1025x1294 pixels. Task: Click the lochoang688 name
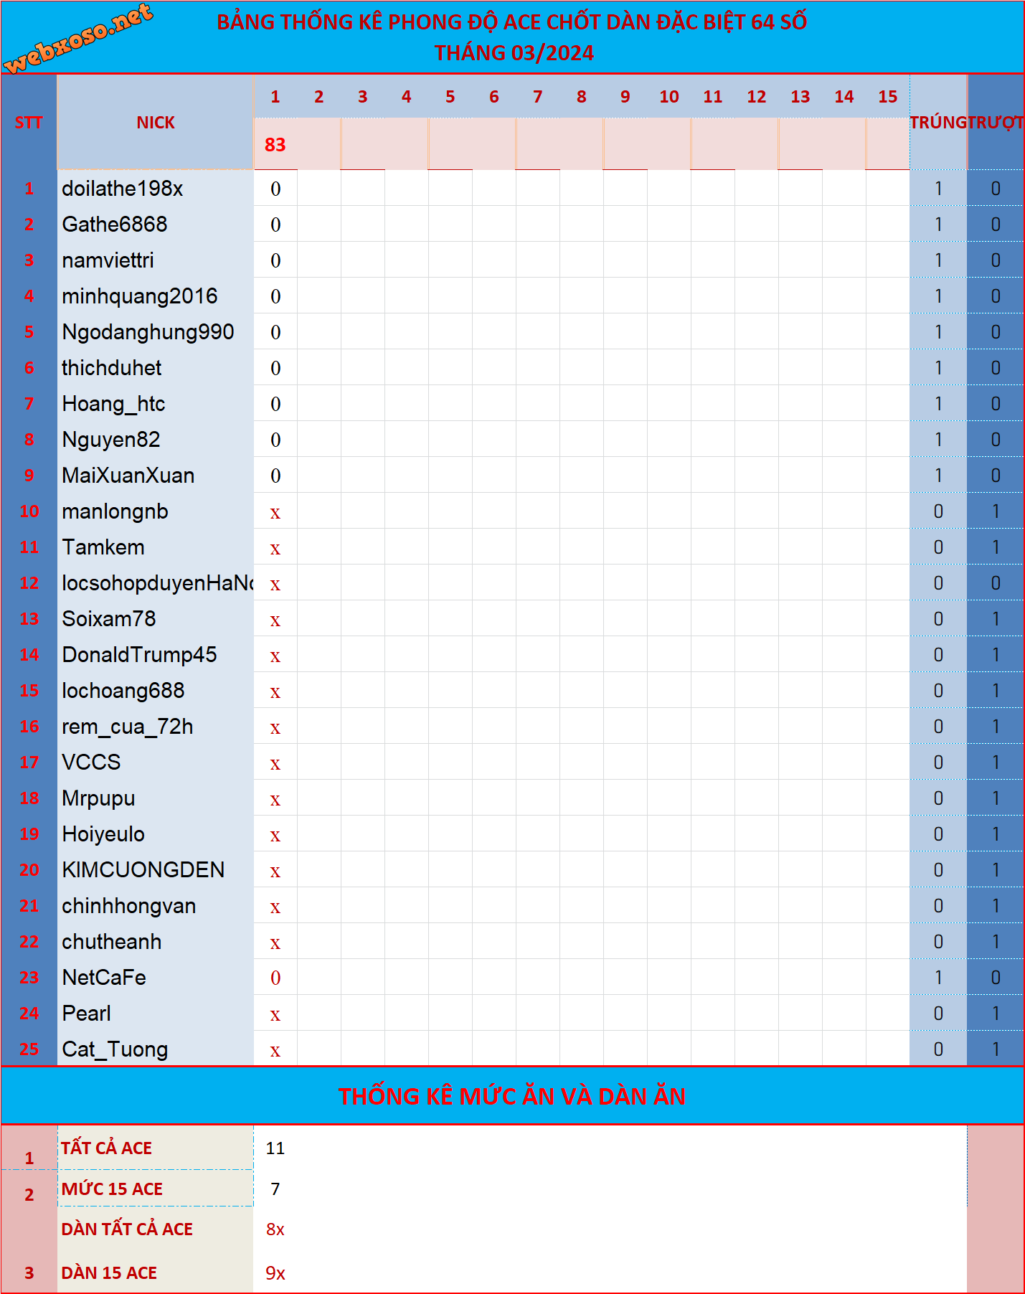click(123, 691)
